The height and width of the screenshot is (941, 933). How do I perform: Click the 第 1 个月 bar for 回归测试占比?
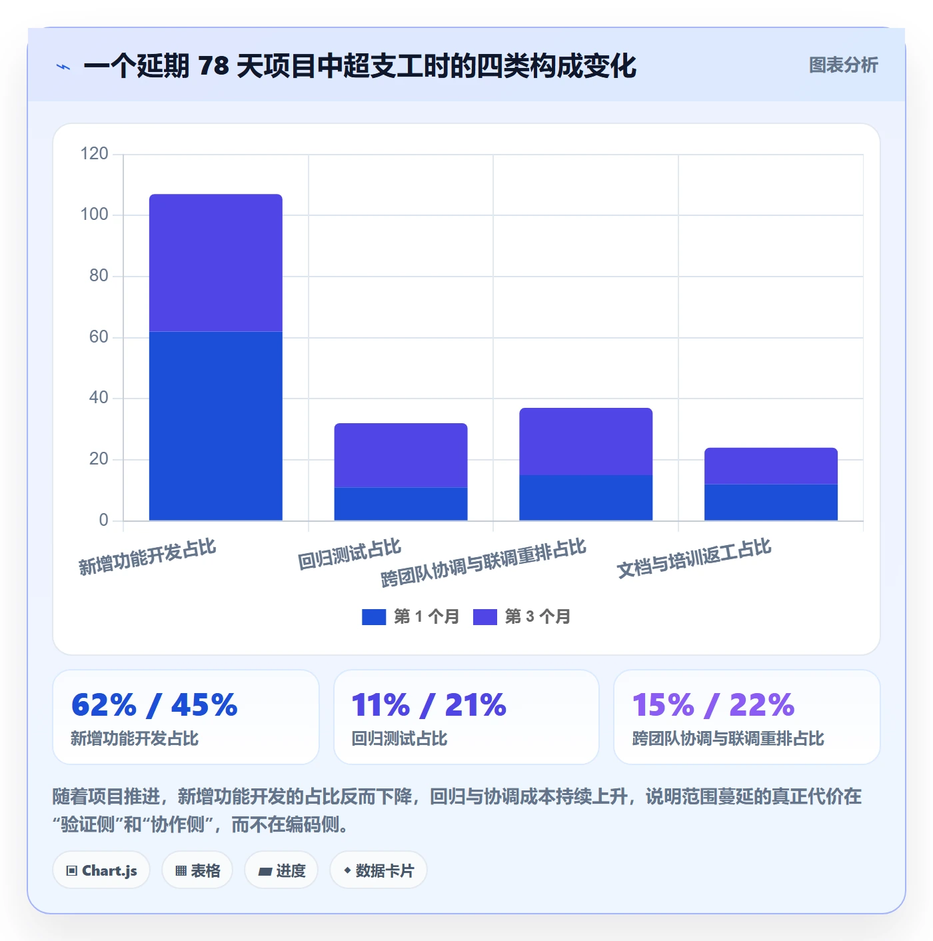click(x=401, y=504)
